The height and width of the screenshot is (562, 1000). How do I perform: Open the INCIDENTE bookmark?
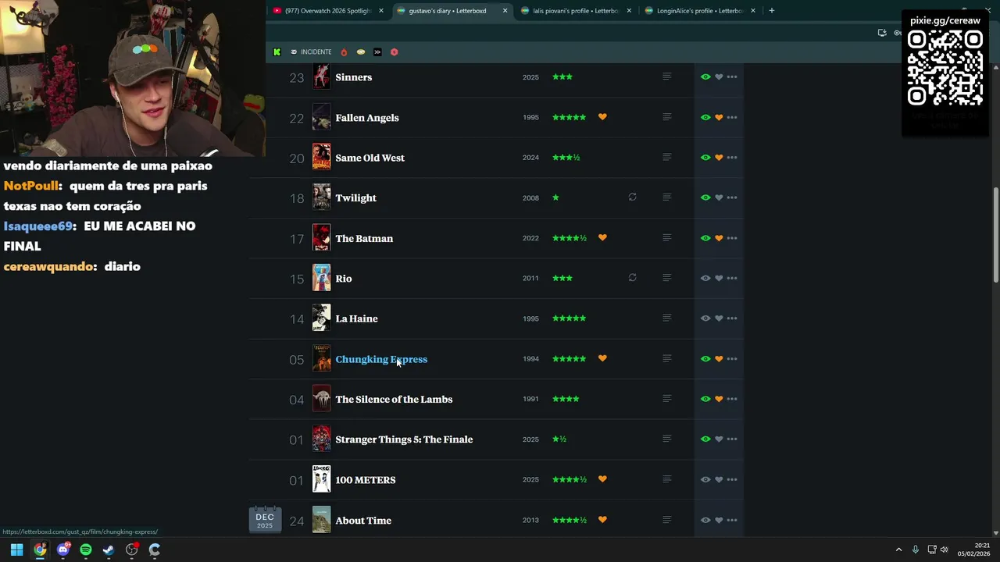pyautogui.click(x=311, y=52)
